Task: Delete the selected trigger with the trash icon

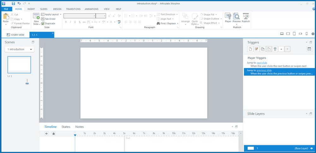Action: pos(275,49)
